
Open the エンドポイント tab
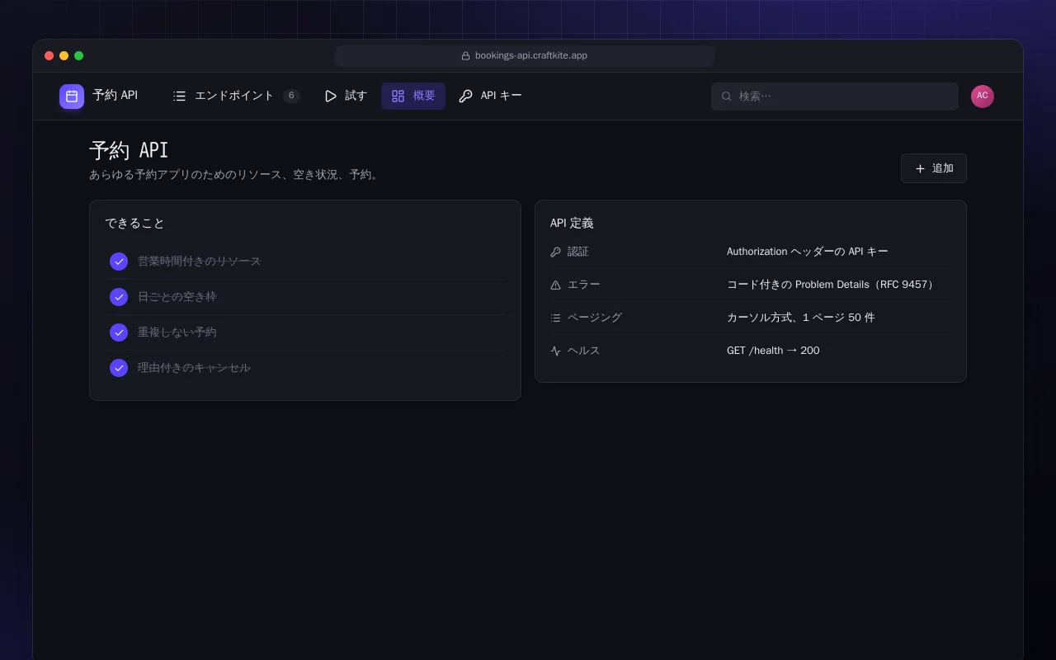(236, 96)
